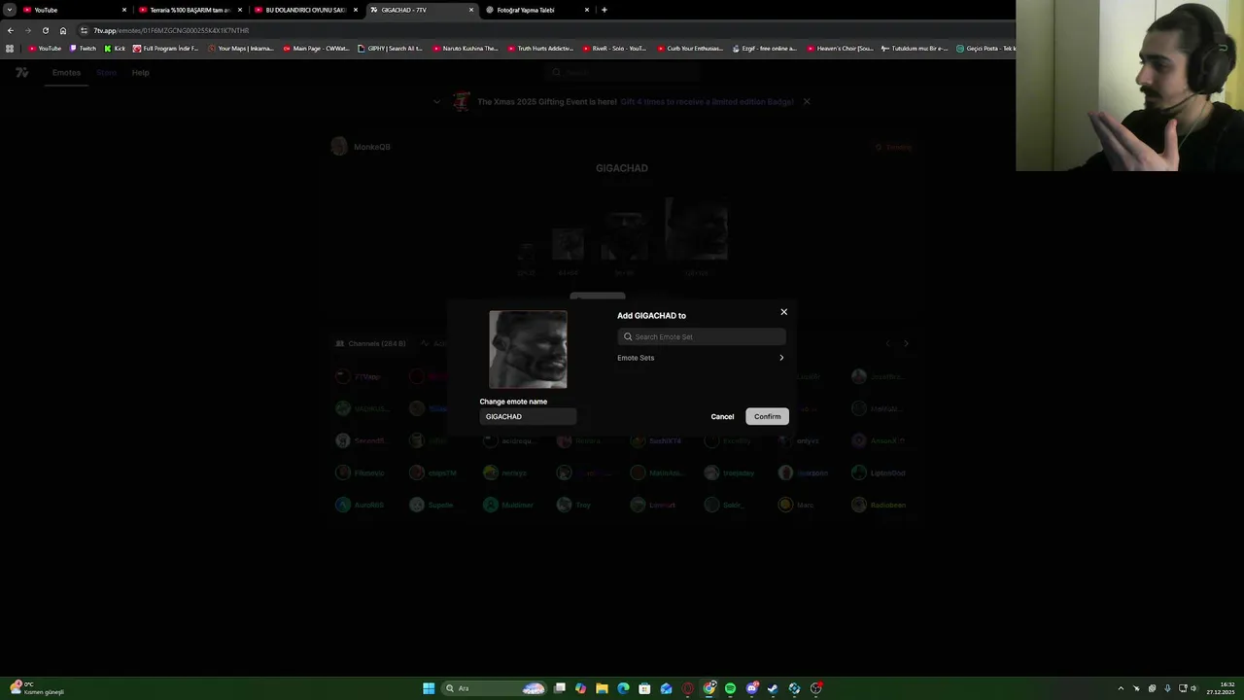Open the tab search dropdown arrow
The height and width of the screenshot is (700, 1244).
click(x=9, y=10)
